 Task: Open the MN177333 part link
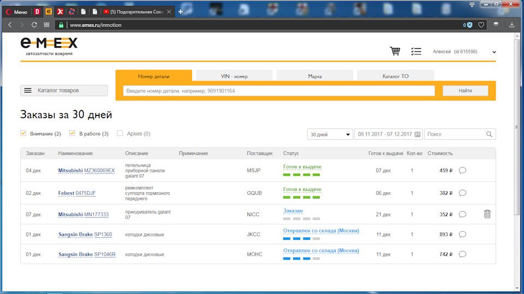(96, 215)
